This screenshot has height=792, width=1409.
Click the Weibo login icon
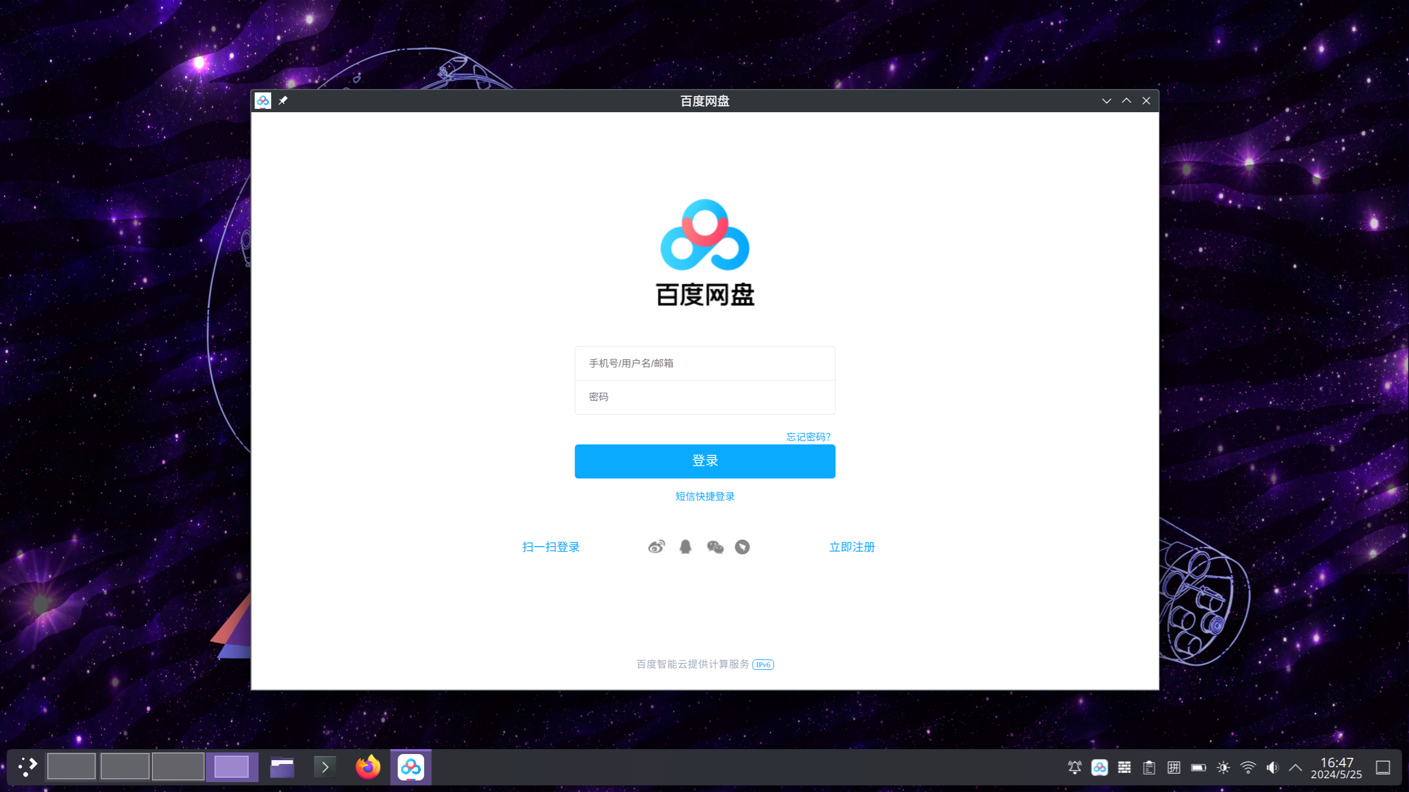656,547
